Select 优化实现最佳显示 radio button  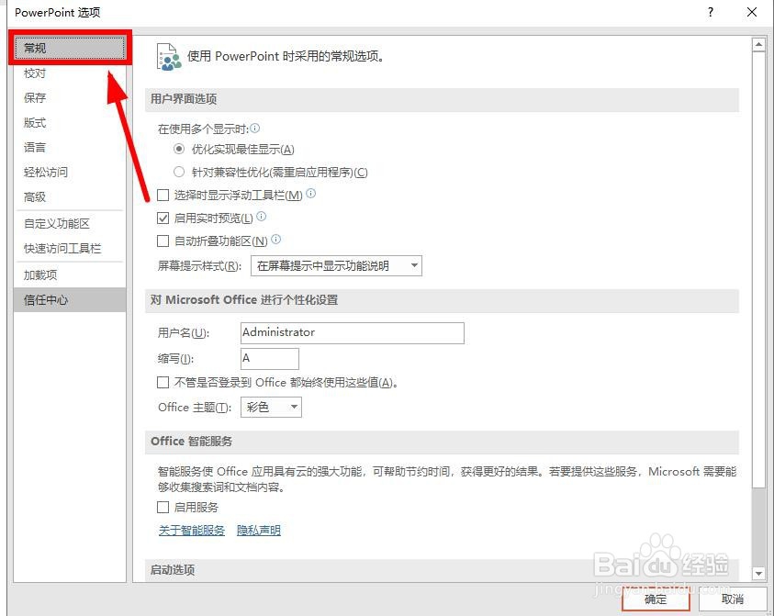(x=180, y=149)
